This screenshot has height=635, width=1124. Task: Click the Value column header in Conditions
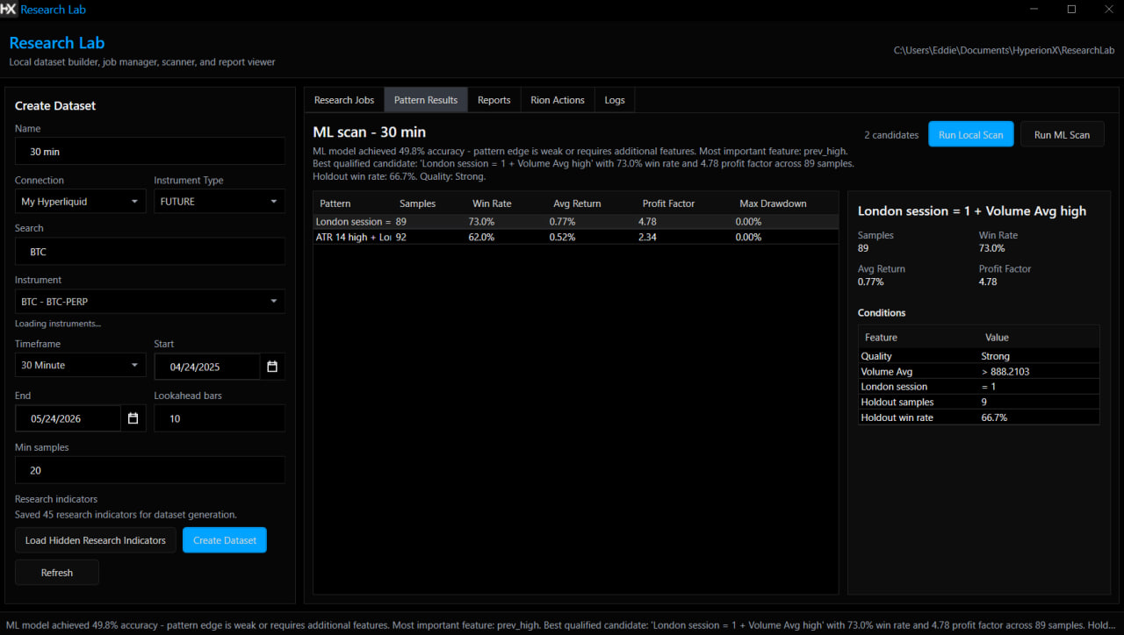pos(997,338)
